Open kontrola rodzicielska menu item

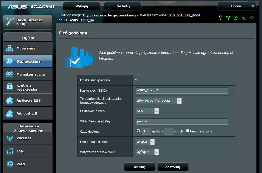pos(28,87)
